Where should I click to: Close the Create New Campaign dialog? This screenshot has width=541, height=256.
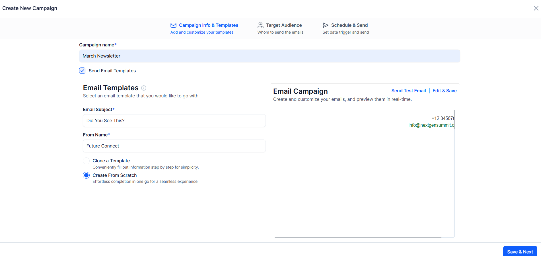point(536,8)
